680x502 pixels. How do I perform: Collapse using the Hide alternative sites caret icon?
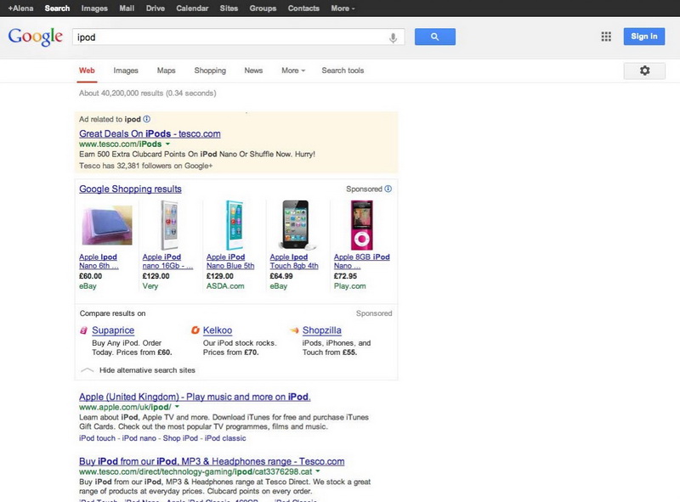(x=88, y=370)
